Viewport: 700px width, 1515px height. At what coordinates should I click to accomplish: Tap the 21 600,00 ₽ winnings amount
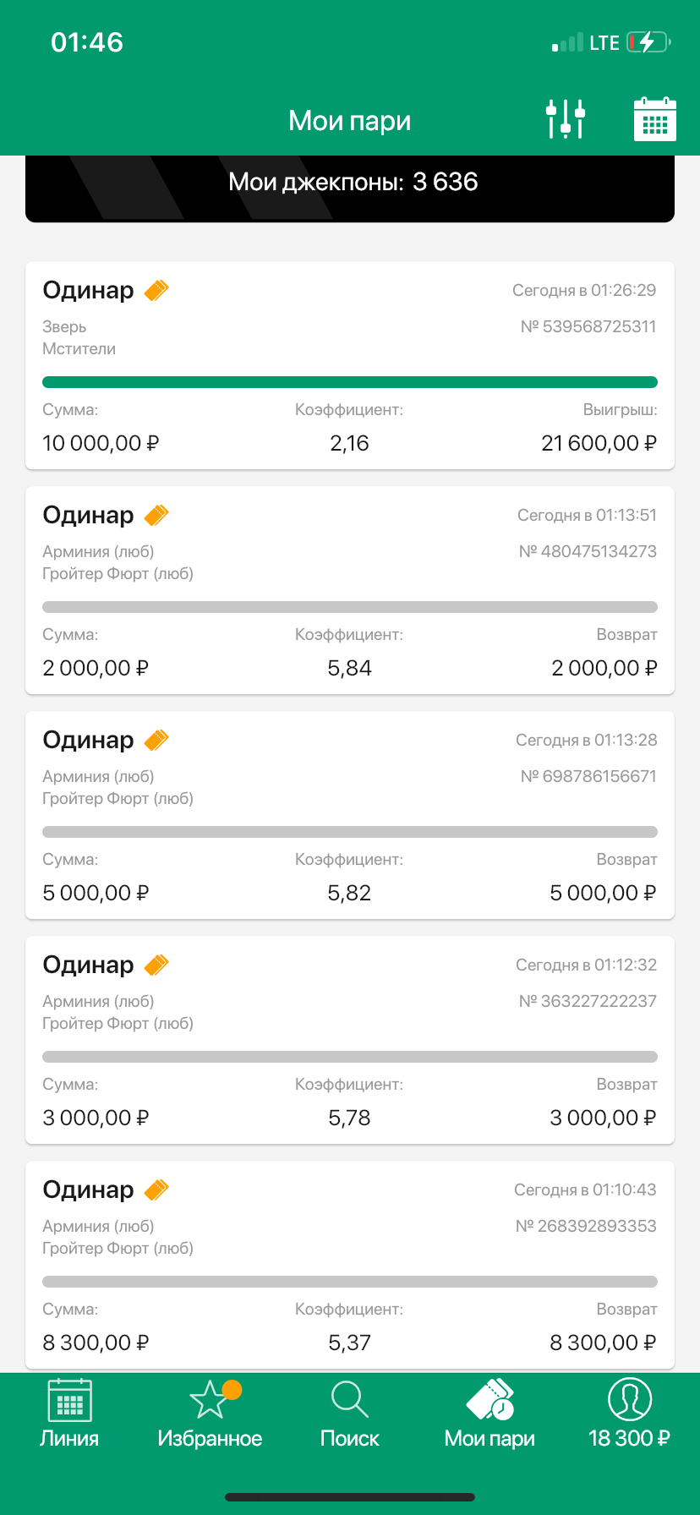(x=599, y=443)
